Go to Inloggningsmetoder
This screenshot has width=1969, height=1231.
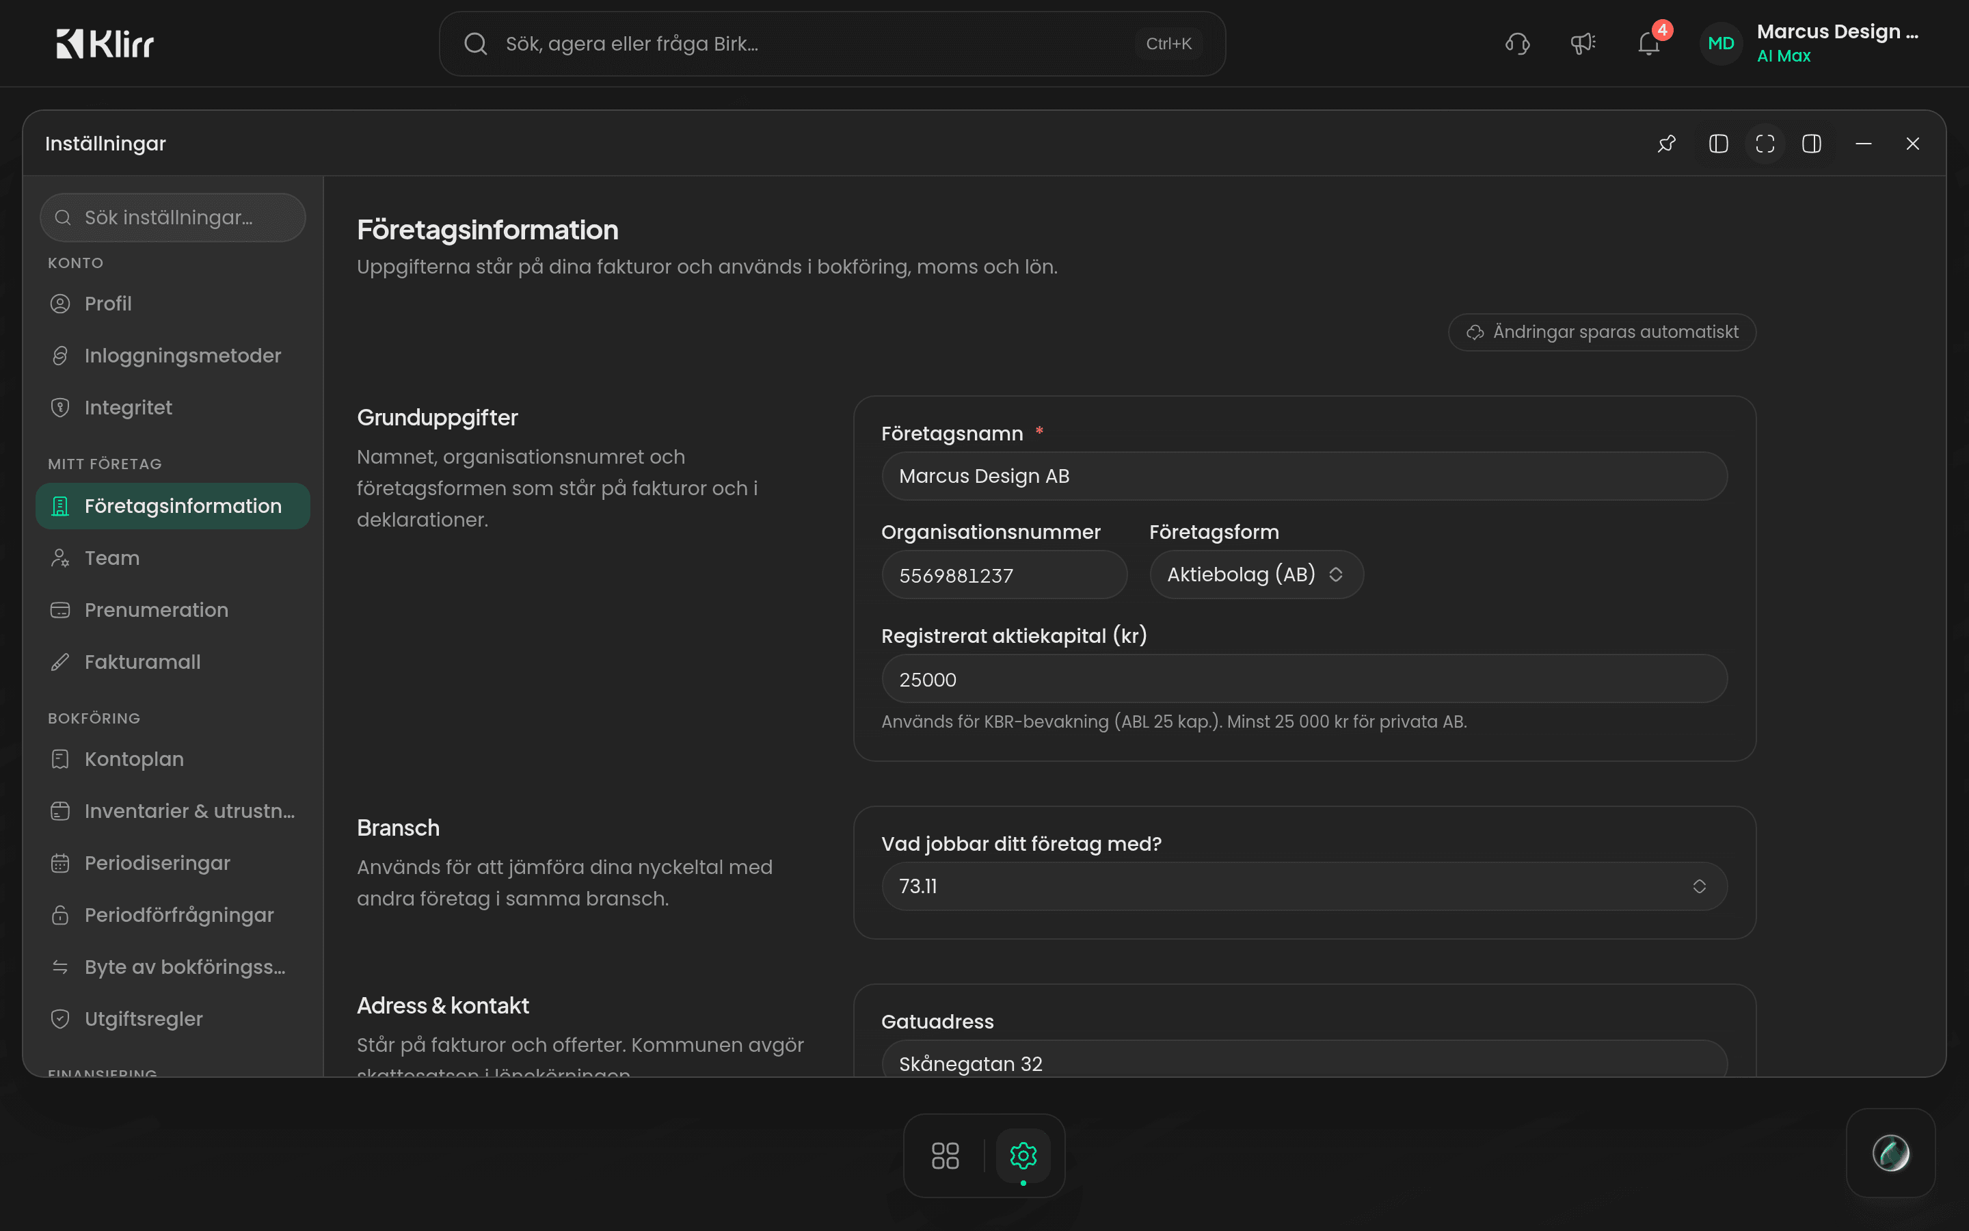(172, 356)
